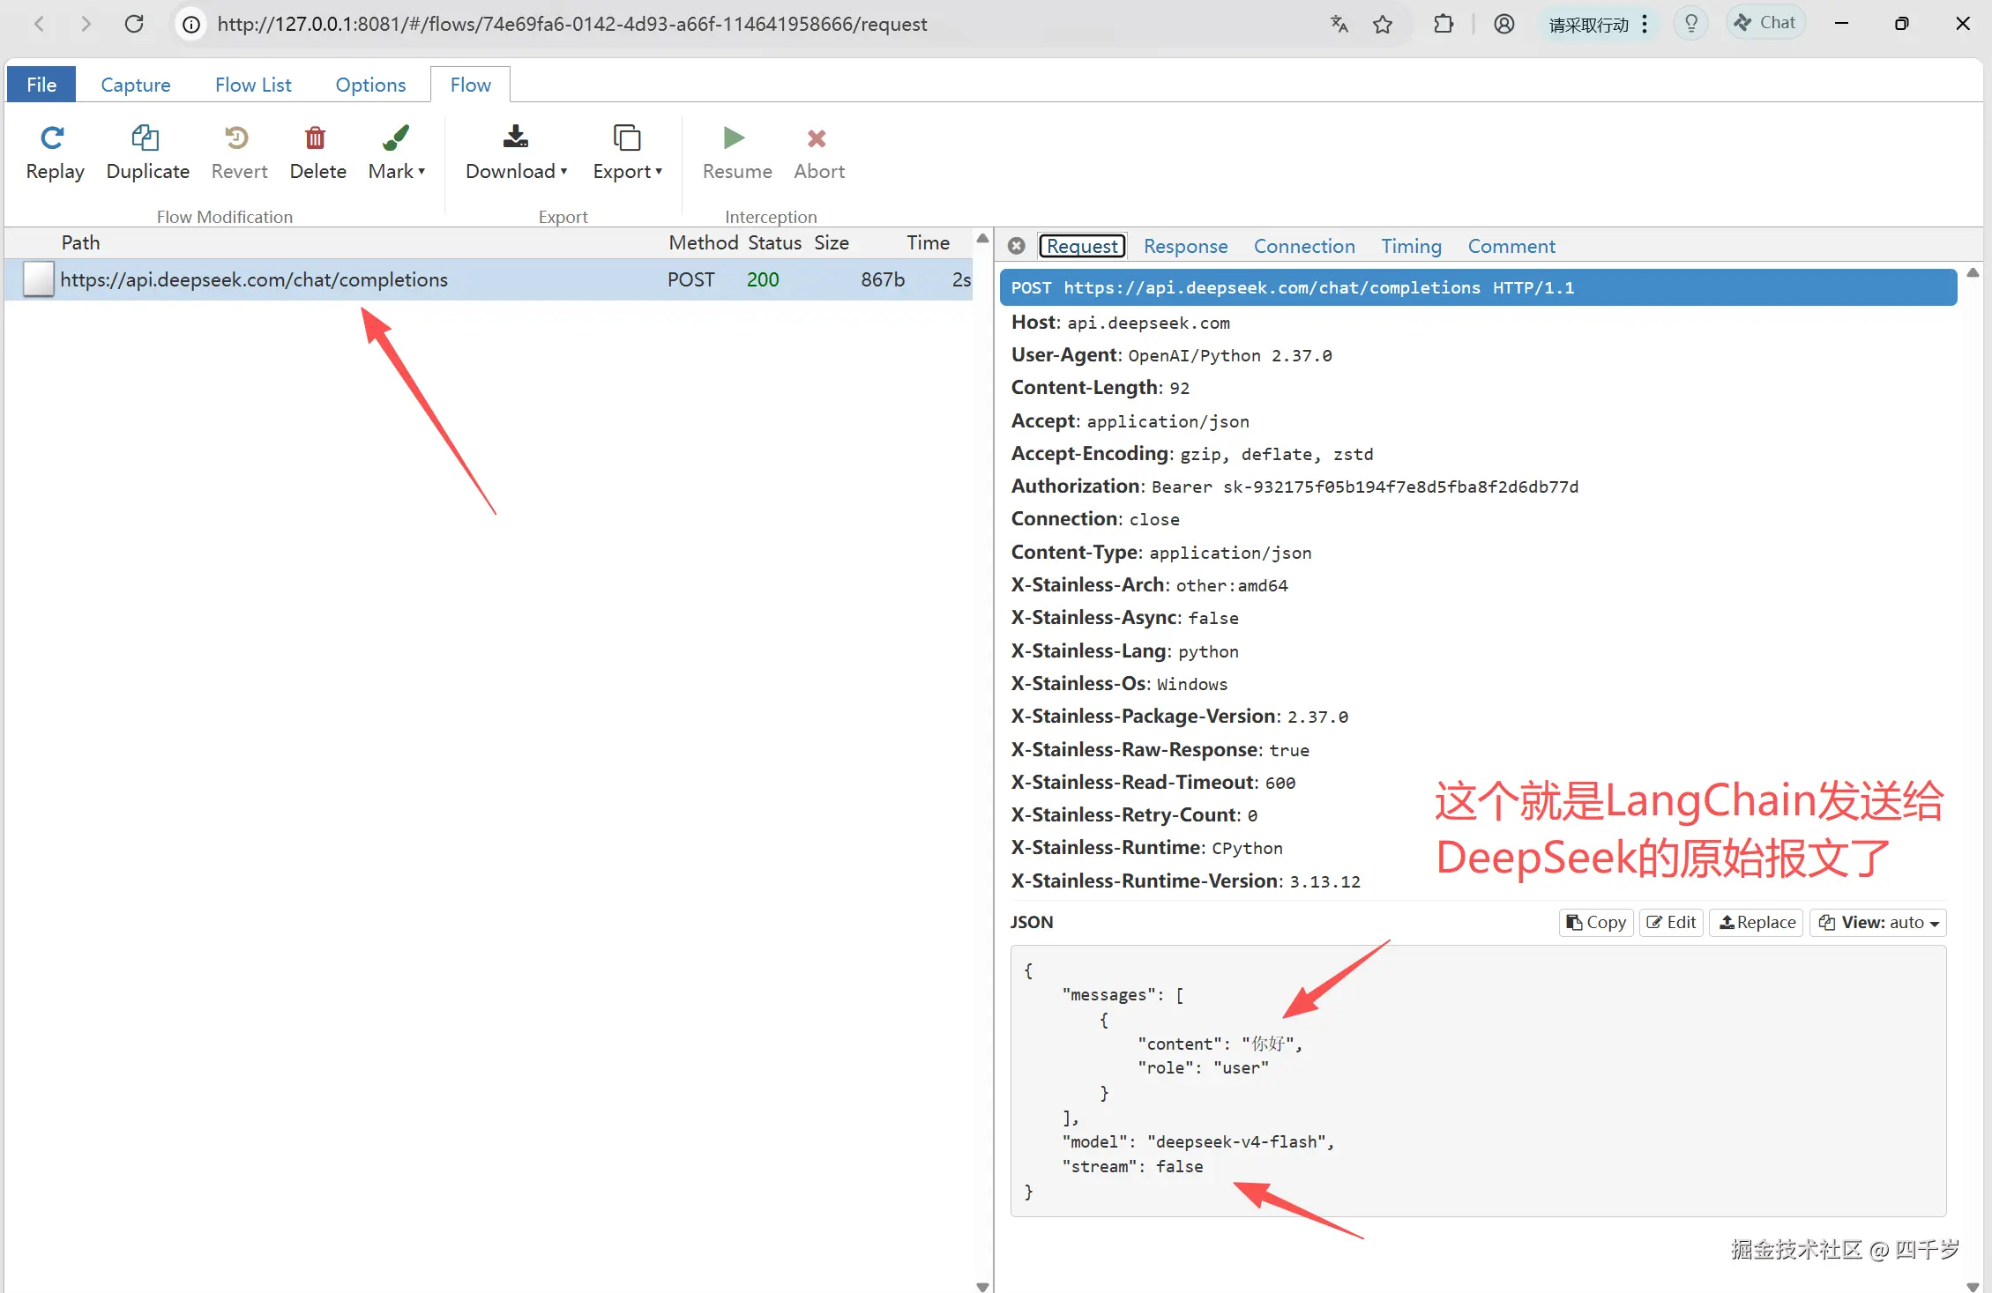Click the Authorization header value
This screenshot has height=1293, width=1992.
tap(1365, 487)
